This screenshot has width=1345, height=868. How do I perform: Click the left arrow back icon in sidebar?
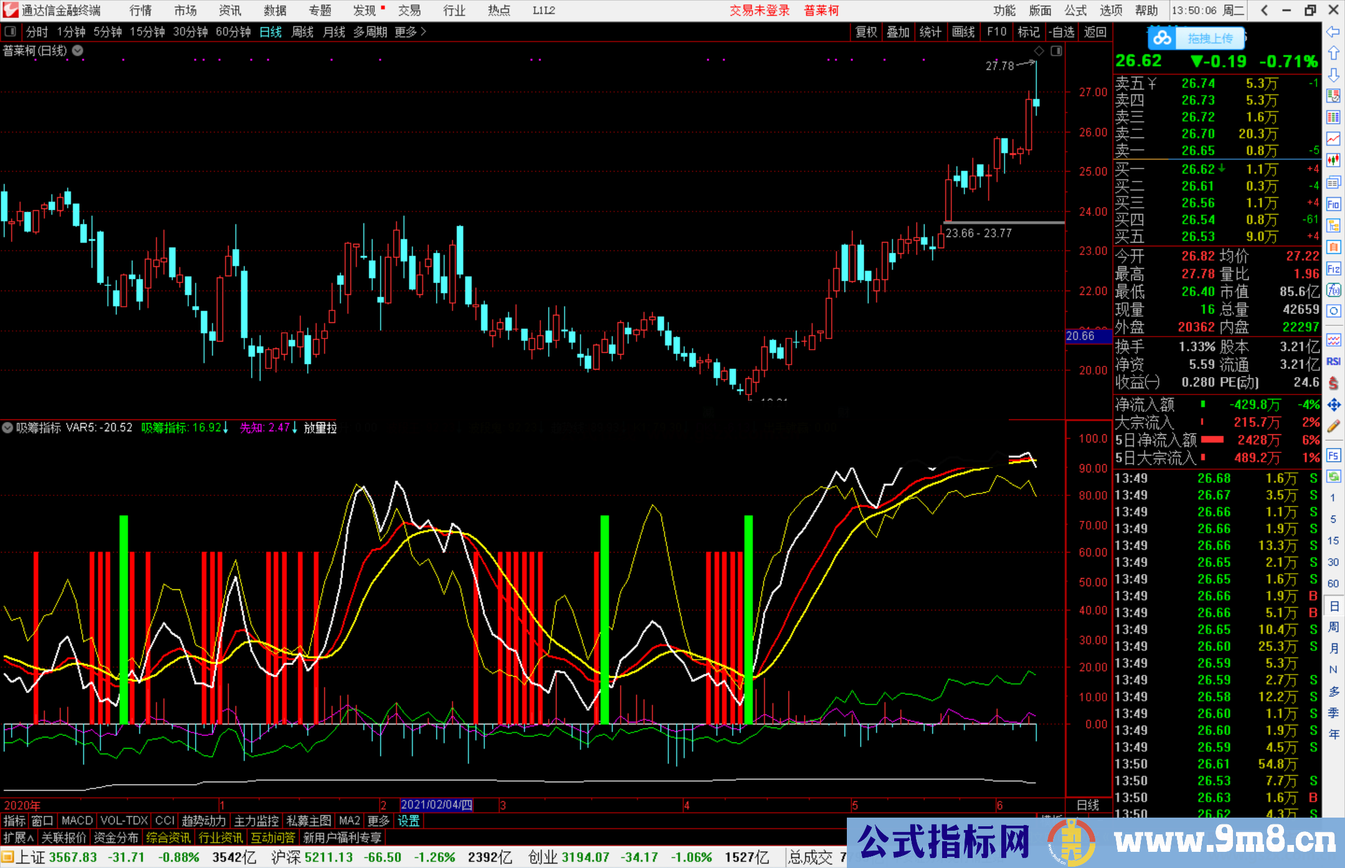[x=1333, y=32]
